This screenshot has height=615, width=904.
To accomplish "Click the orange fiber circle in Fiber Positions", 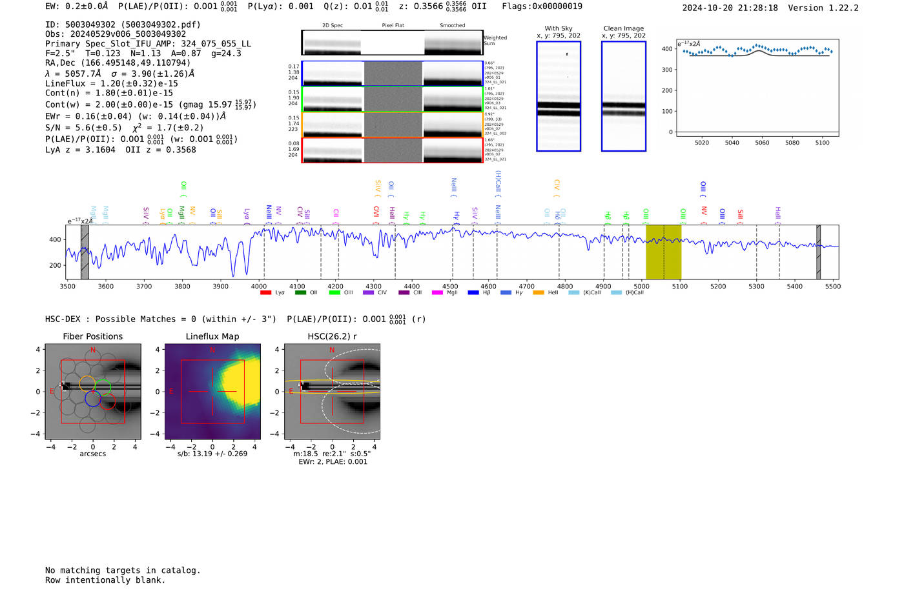I will click(x=88, y=383).
